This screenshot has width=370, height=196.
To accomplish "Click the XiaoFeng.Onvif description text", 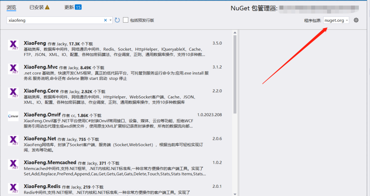I will coord(109,123).
